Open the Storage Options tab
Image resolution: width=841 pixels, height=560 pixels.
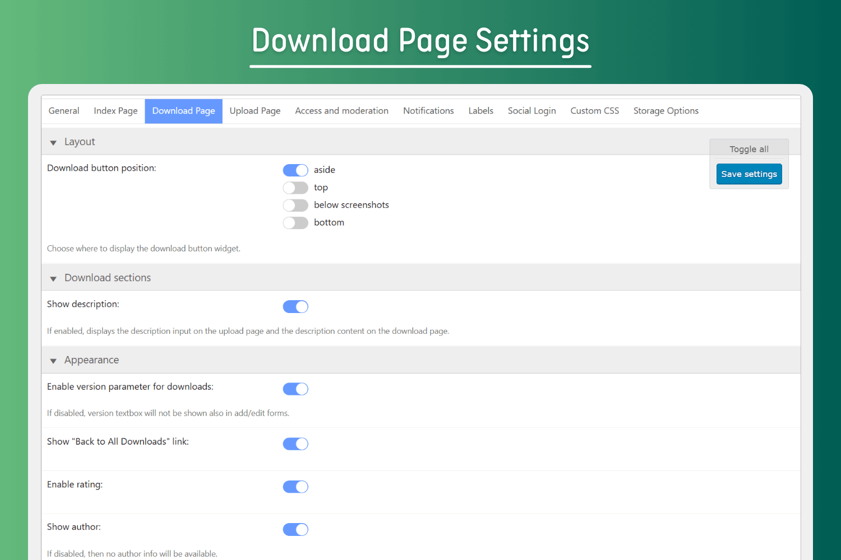tap(666, 111)
